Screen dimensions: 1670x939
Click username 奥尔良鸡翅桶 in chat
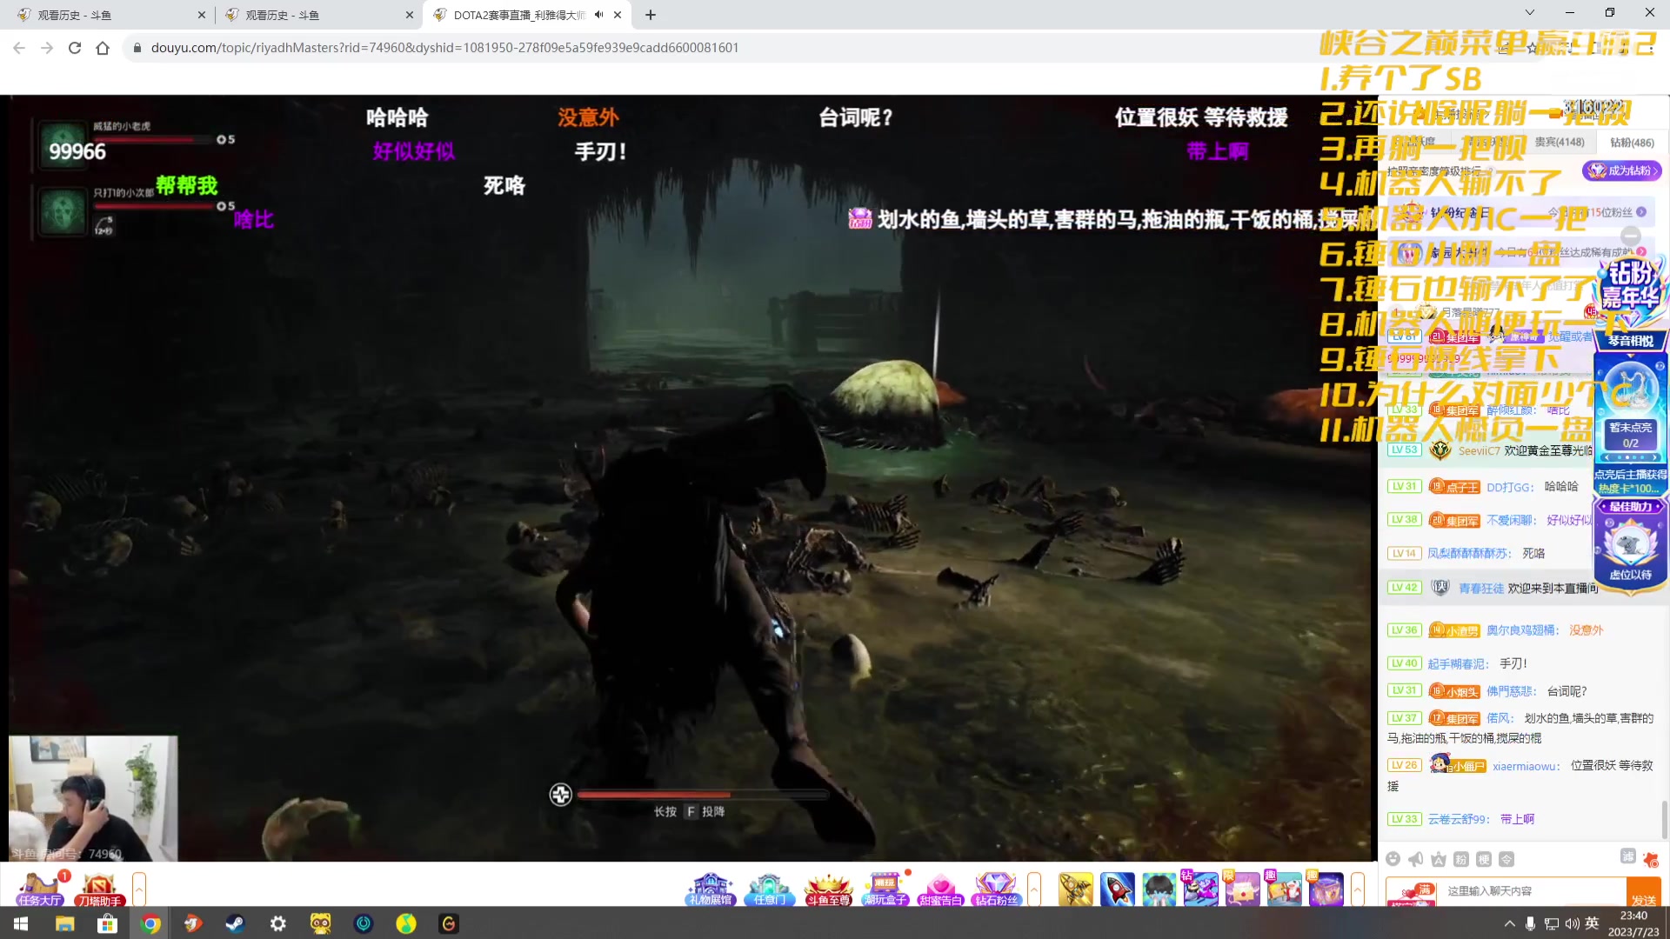(1523, 630)
